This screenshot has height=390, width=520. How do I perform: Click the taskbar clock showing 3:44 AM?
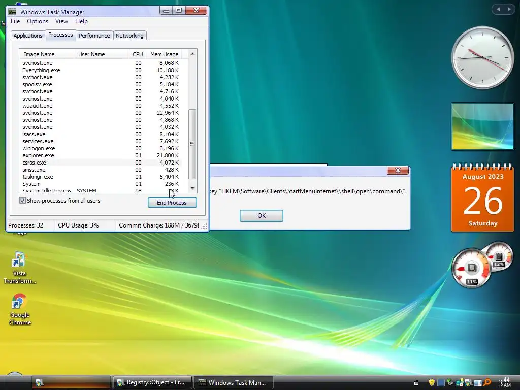point(505,382)
